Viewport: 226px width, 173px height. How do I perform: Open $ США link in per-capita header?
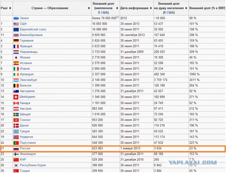(x=169, y=13)
